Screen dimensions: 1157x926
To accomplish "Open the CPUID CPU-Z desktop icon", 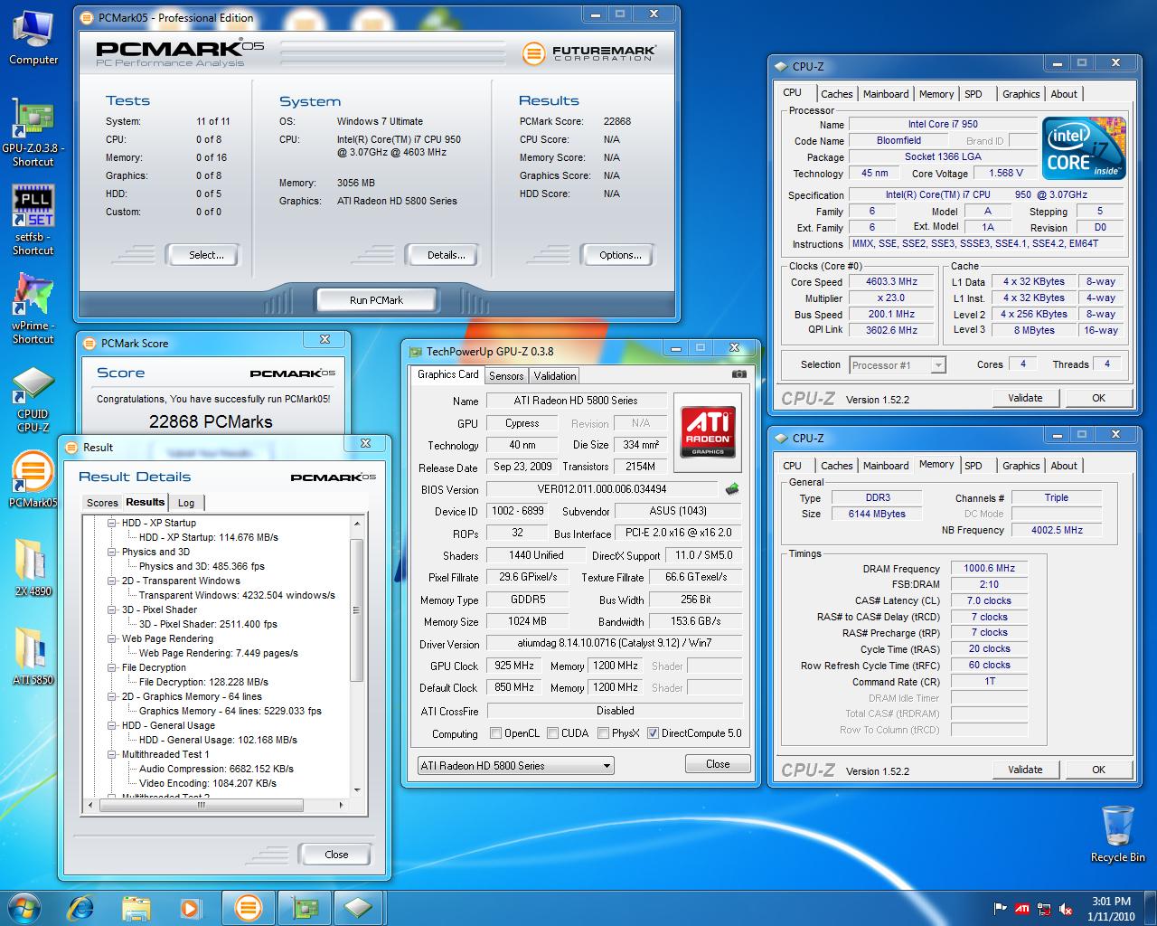I will [33, 399].
